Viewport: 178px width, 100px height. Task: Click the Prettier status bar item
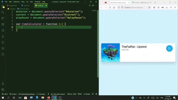coord(87,94)
